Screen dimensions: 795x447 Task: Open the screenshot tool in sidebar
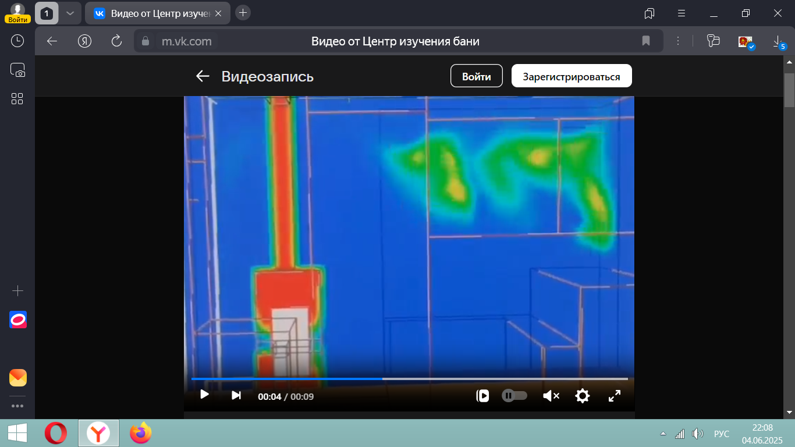[17, 70]
